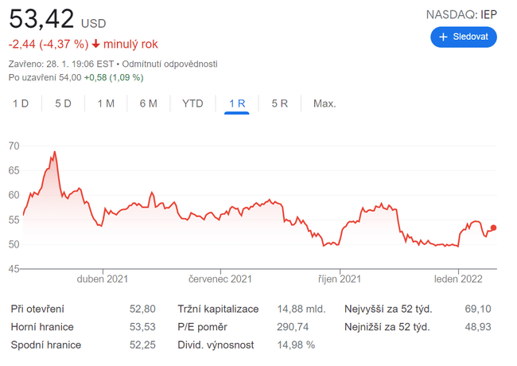Click the Sledovat follow button

pos(464,37)
